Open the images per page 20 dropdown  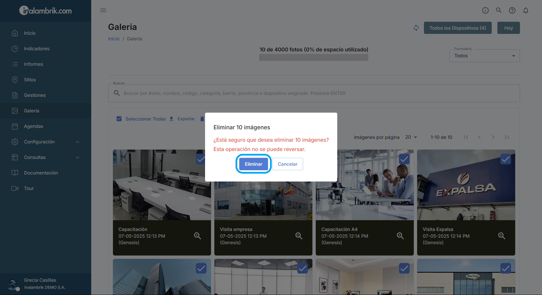click(x=411, y=137)
